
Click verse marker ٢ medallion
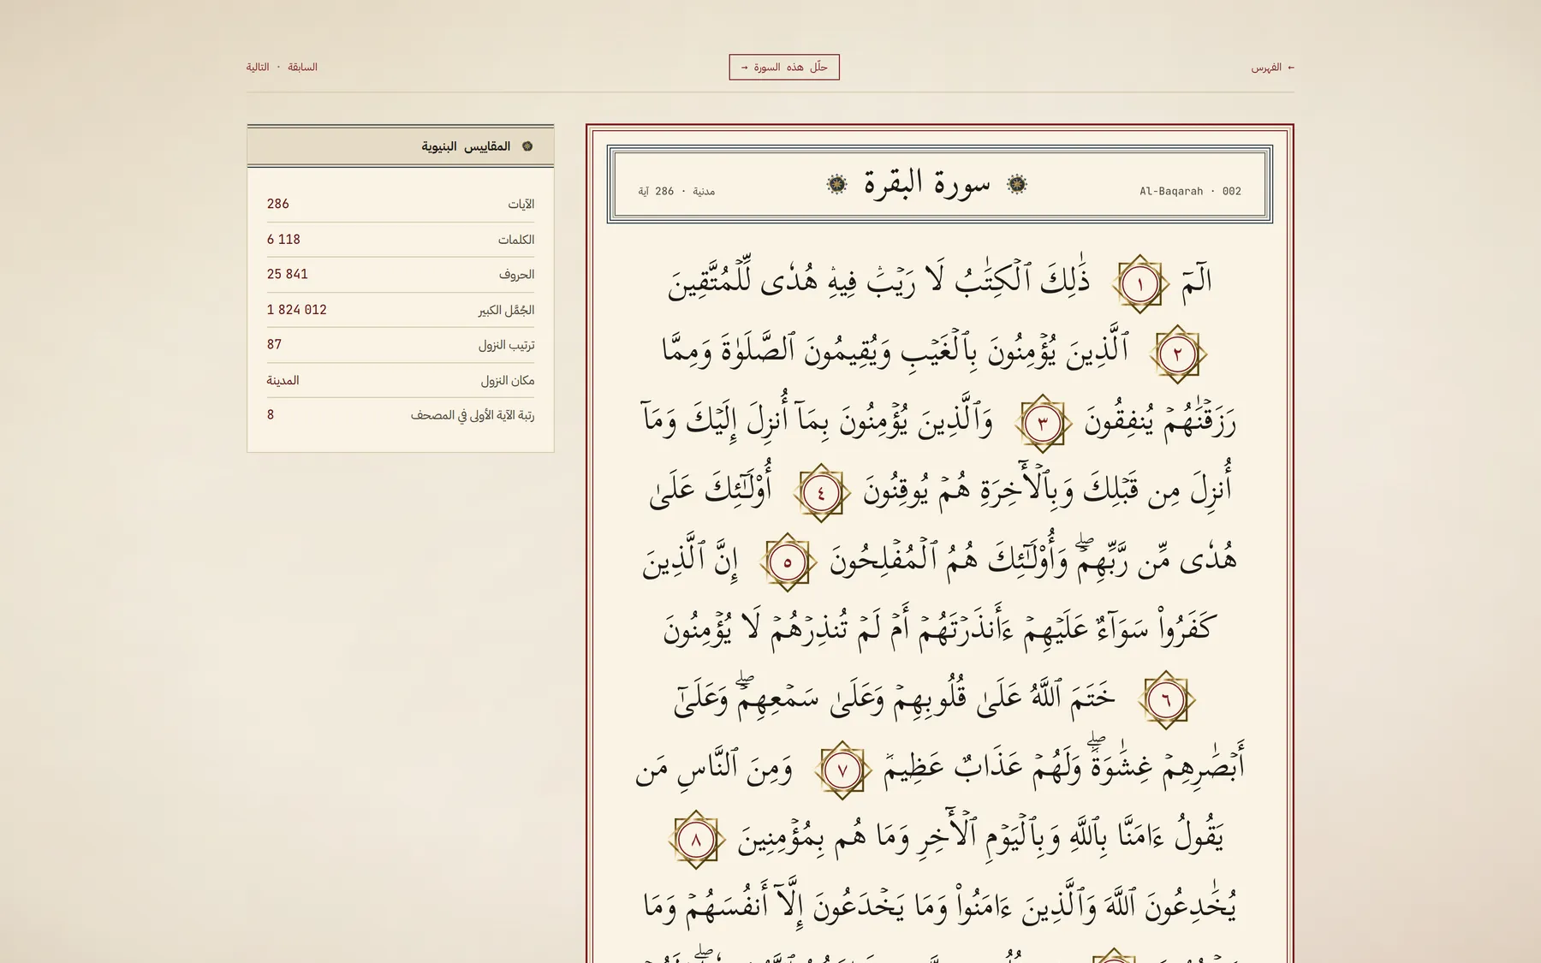1177,354
